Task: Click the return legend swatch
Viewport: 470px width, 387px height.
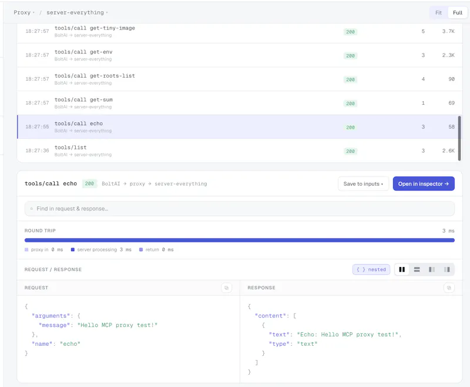Action: [x=141, y=249]
